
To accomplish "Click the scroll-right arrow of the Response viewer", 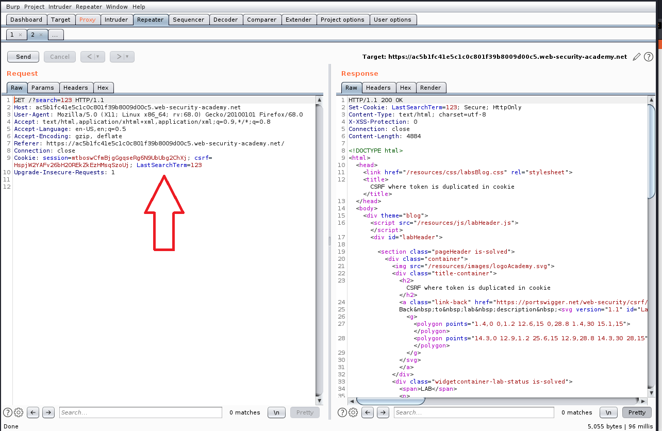I will (x=644, y=401).
